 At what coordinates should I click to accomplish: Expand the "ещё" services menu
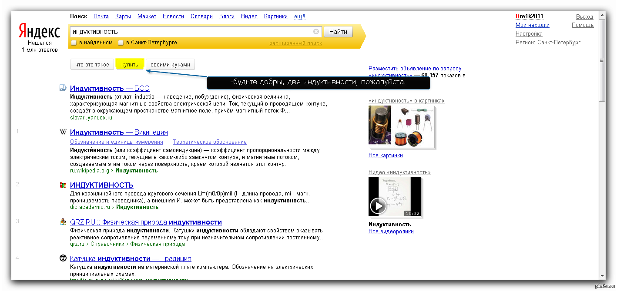tap(300, 17)
